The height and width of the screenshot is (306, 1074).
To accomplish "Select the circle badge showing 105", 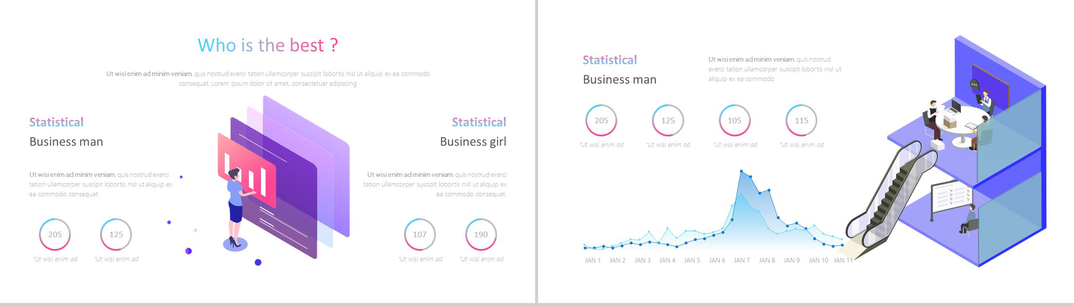I will 734,120.
